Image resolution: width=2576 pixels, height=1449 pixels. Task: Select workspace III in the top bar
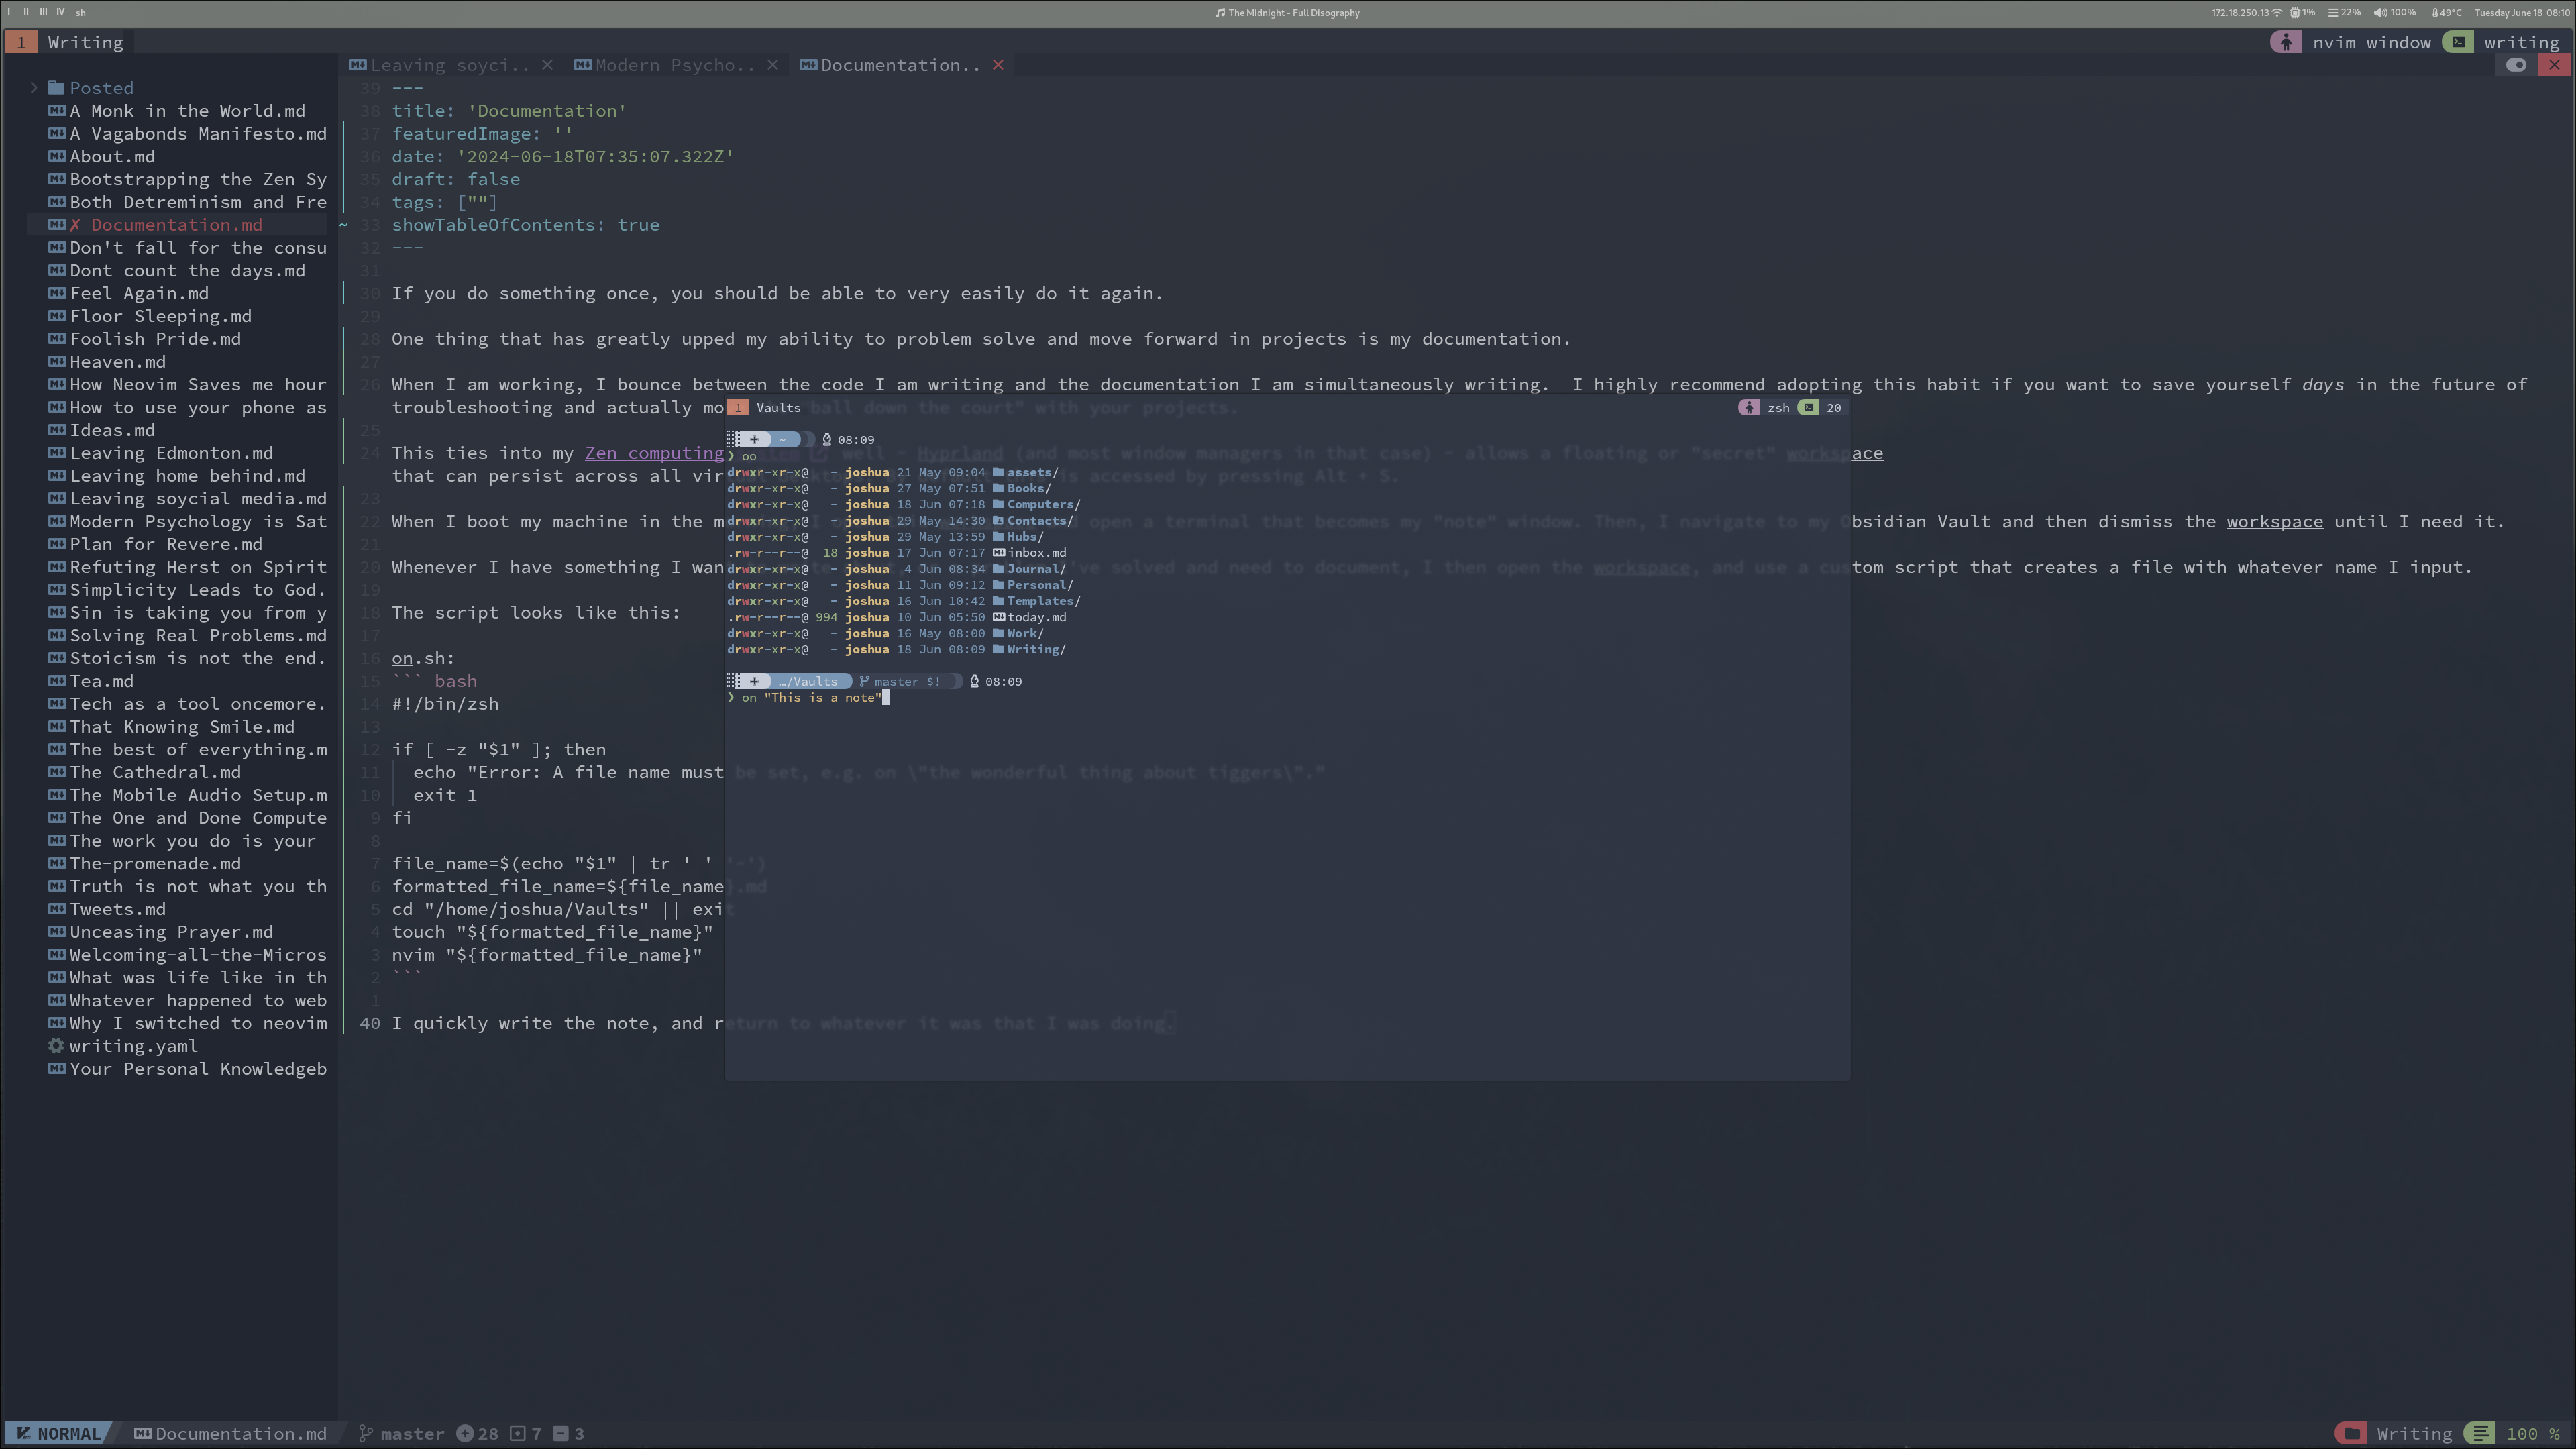[x=43, y=12]
